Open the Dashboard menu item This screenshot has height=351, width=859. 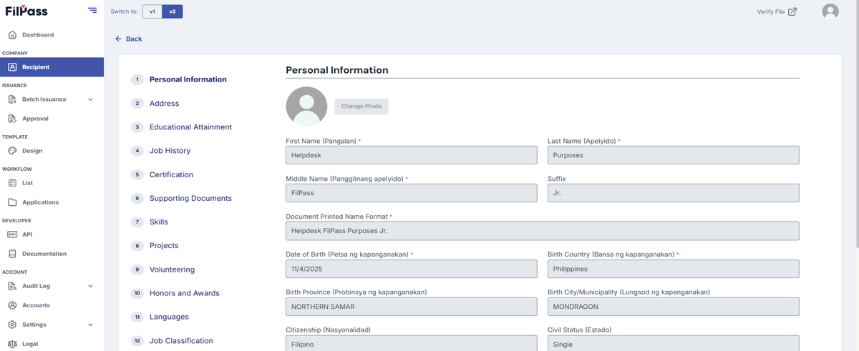[38, 35]
